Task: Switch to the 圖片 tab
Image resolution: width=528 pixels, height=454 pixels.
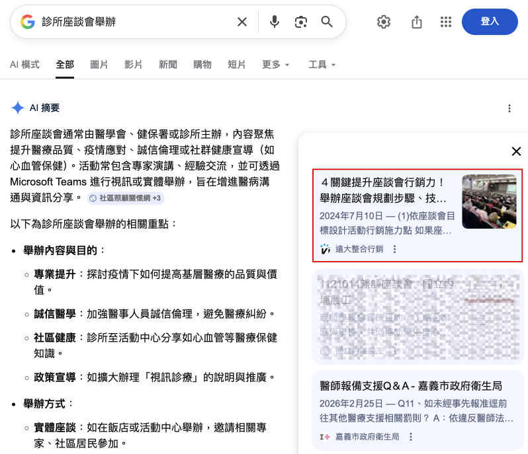Action: pos(99,65)
